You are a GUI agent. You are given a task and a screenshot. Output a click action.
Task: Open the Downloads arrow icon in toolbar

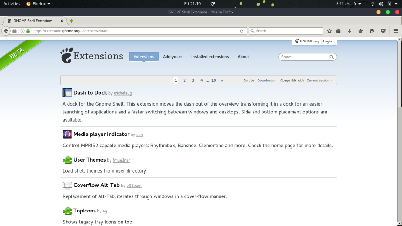click(x=350, y=31)
